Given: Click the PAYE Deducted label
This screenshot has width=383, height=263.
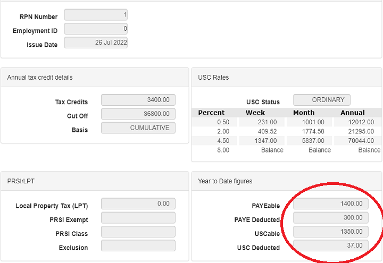Looking at the screenshot, I should tap(257, 220).
